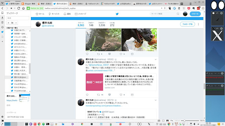
Task: Open the 産経WEST article card
Action: click(x=121, y=82)
